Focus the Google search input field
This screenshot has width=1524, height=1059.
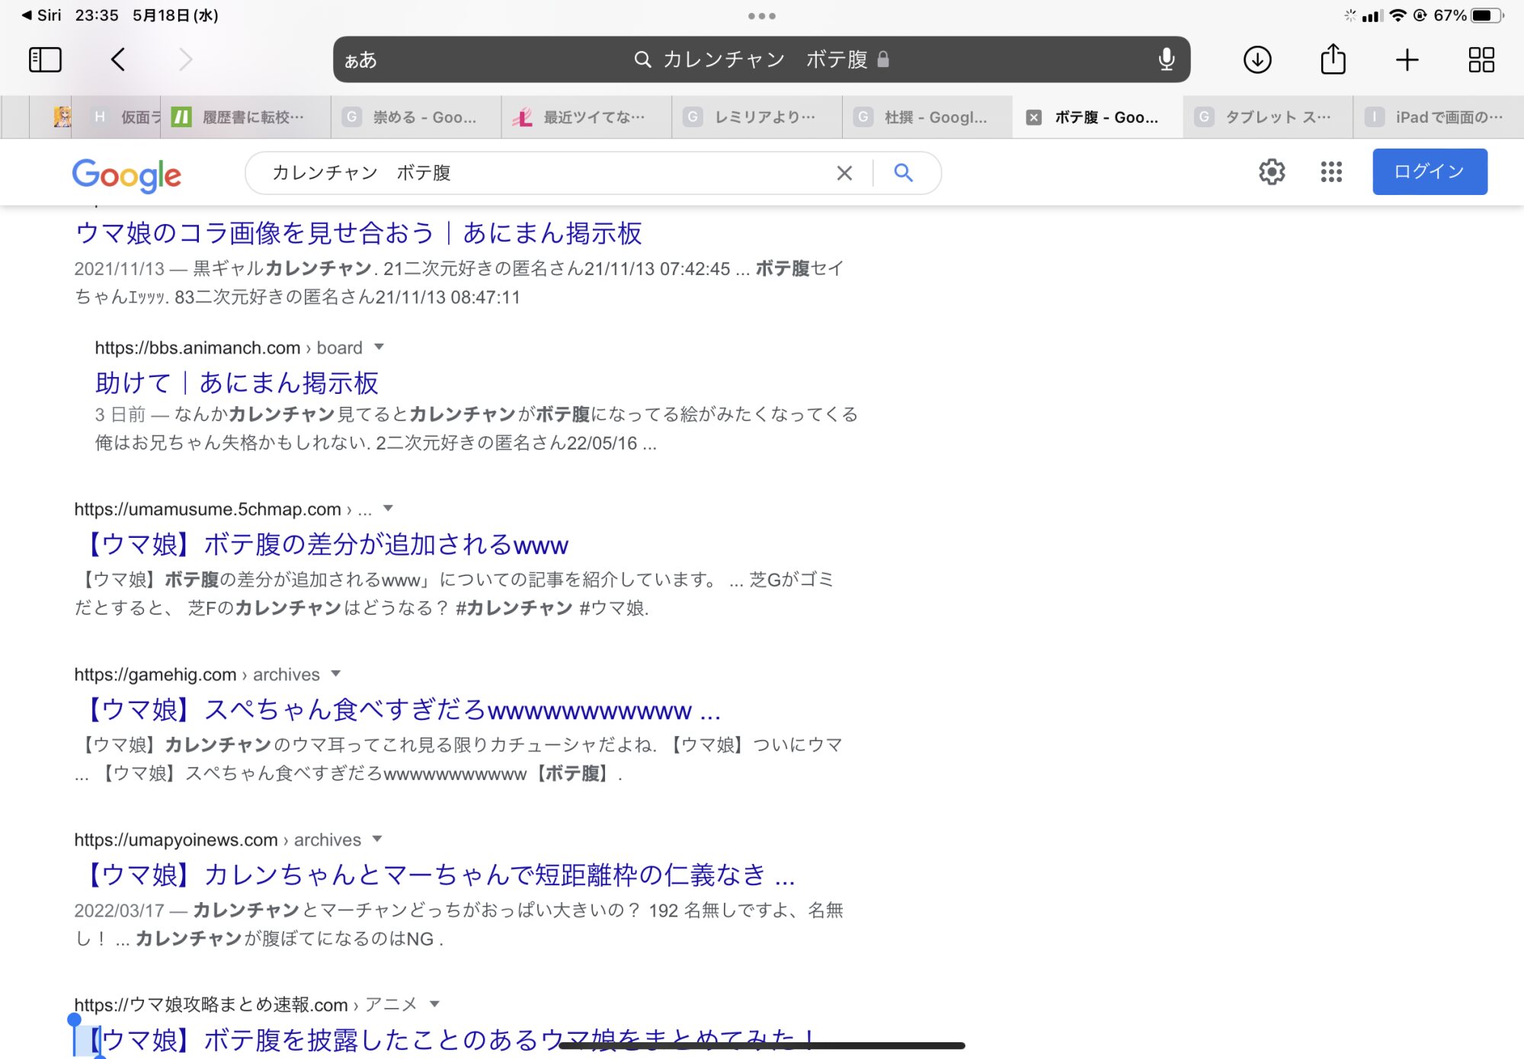coord(533,174)
